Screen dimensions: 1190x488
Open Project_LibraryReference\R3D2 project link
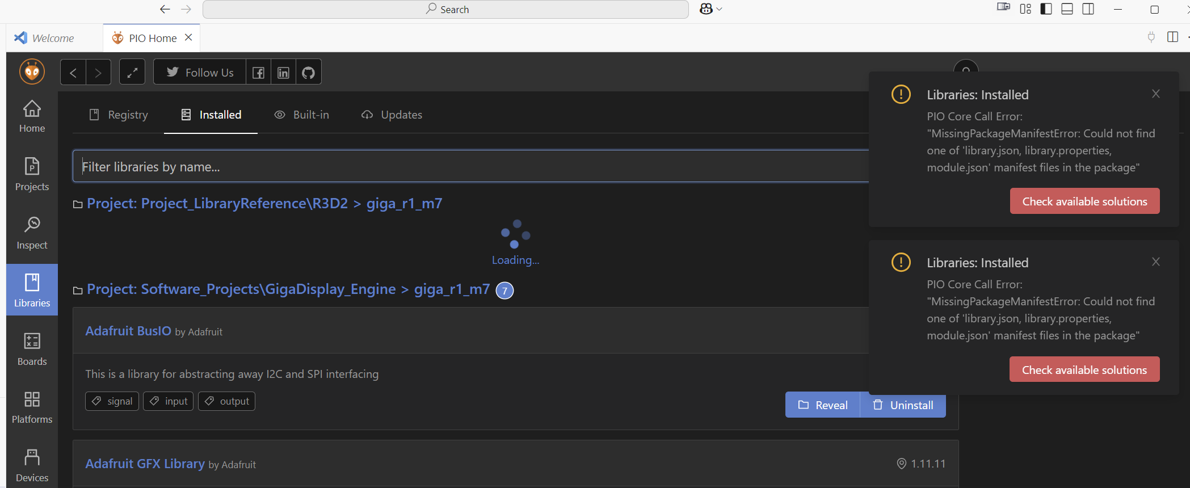pos(264,203)
